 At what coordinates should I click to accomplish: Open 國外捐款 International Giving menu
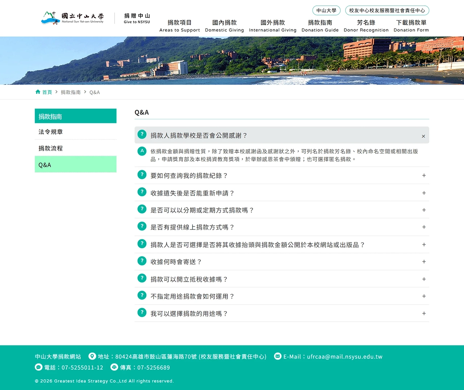[273, 26]
